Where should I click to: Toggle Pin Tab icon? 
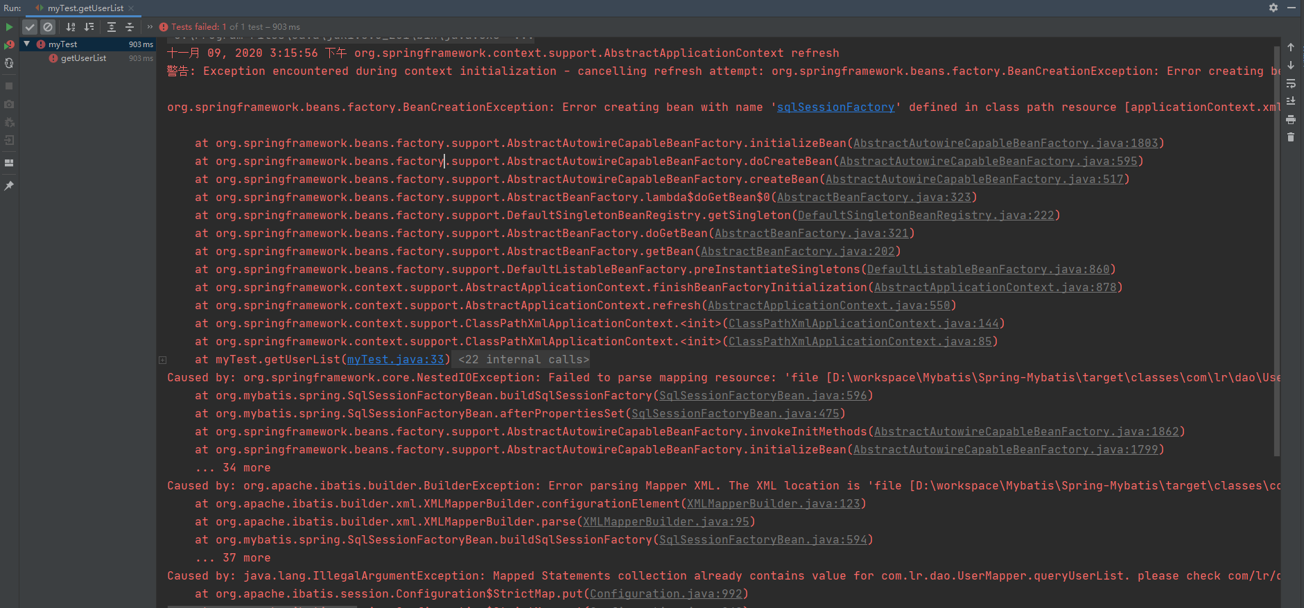point(9,186)
